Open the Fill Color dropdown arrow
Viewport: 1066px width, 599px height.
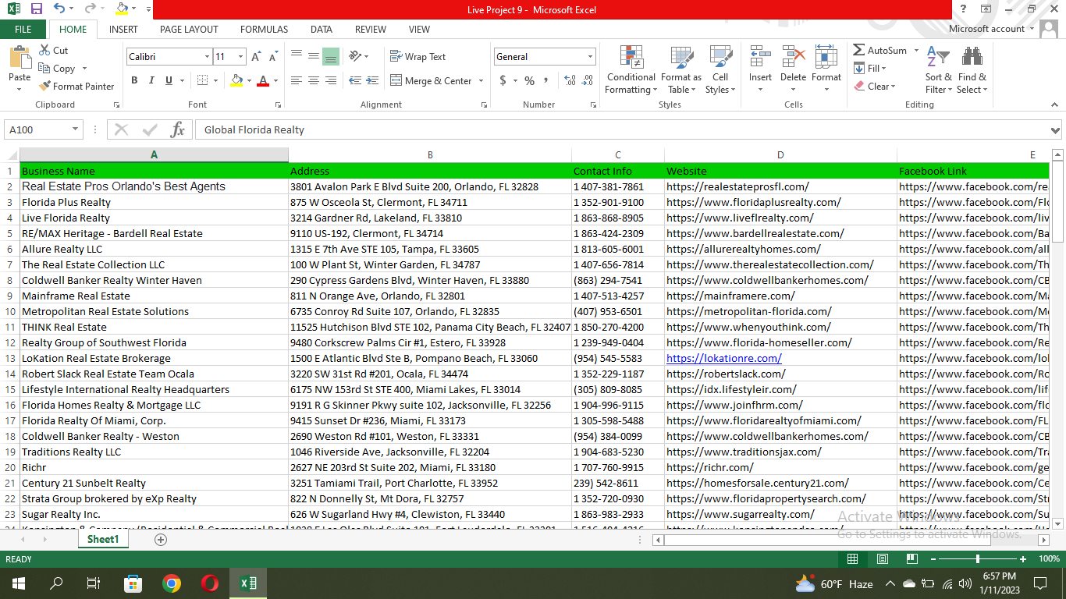(251, 80)
